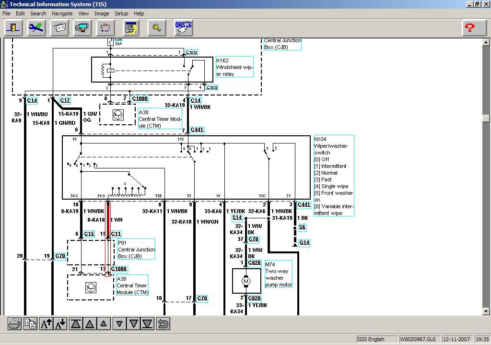Open the G14 ground reference link
The height and width of the screenshot is (345, 491).
(x=304, y=243)
